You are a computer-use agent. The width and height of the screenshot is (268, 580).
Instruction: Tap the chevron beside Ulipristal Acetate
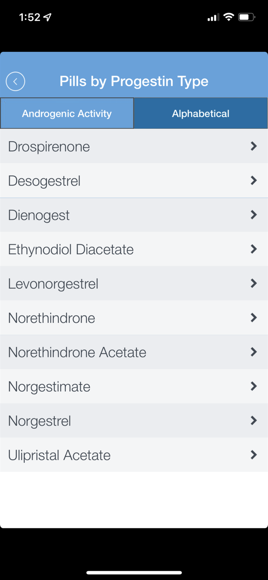pos(254,455)
